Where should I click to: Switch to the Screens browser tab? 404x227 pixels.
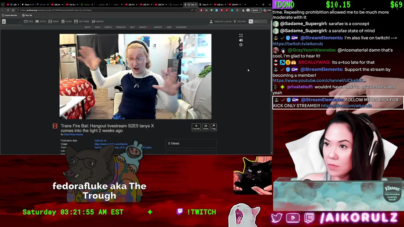175,4
